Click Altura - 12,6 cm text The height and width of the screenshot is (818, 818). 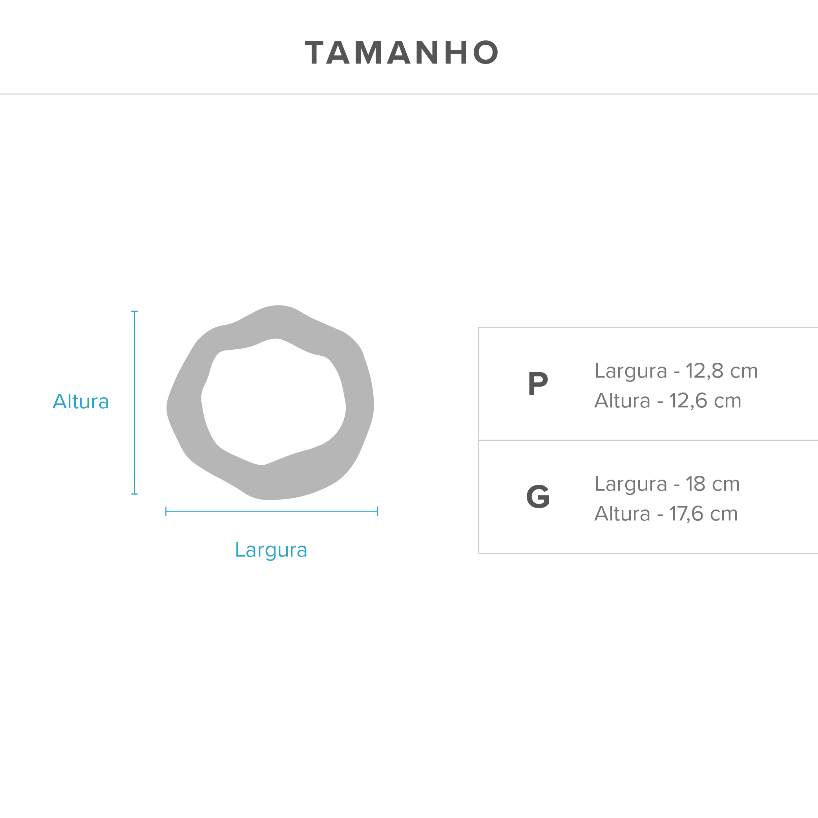668,400
